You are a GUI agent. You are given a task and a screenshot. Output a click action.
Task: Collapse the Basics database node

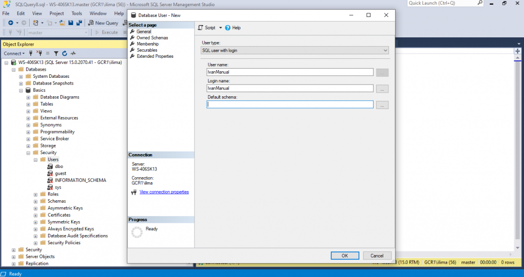[x=21, y=90]
